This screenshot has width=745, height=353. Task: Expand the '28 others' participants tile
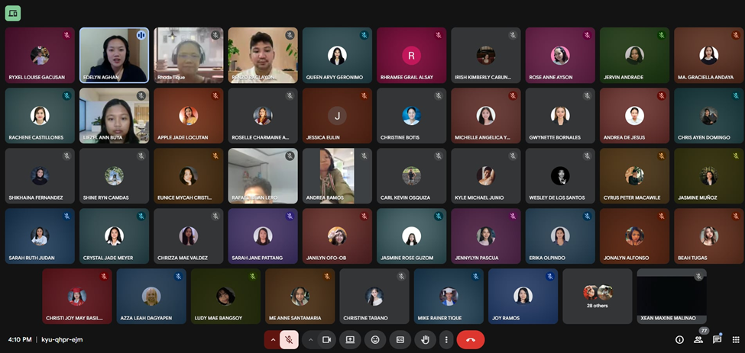(598, 296)
